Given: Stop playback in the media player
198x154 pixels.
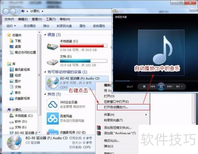Looking at the screenshot, I should click(144, 87).
